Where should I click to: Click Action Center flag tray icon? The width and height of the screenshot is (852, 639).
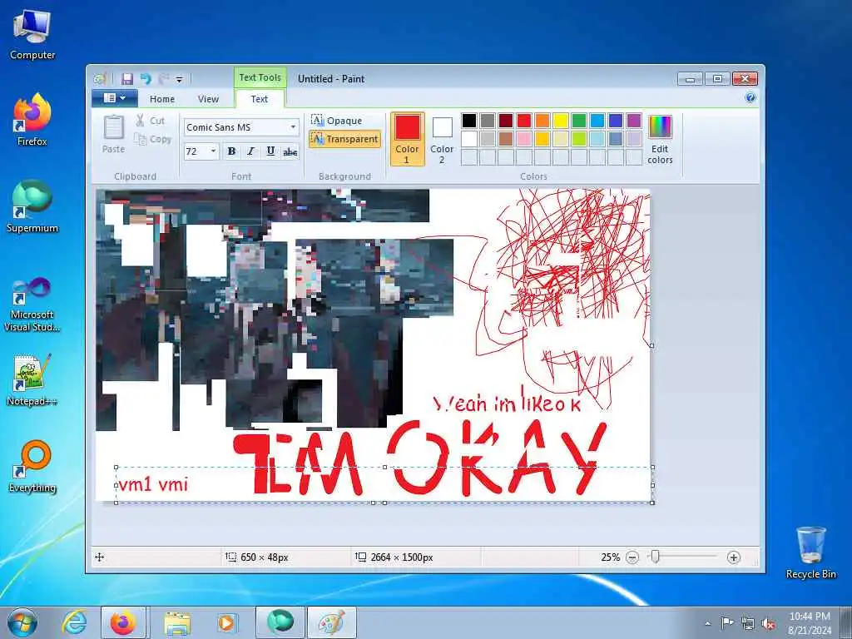coord(727,622)
